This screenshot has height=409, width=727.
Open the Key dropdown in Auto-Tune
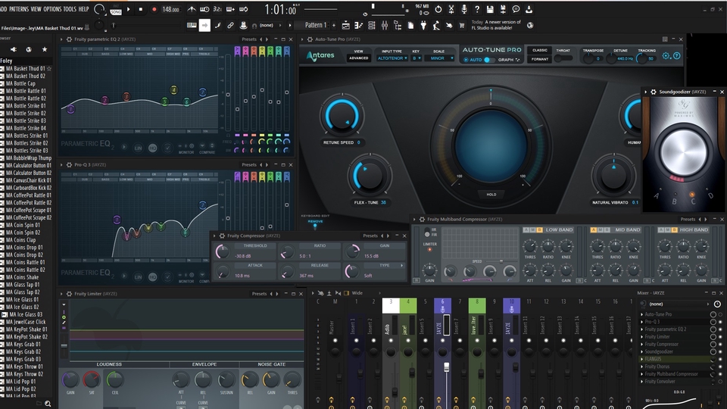pyautogui.click(x=416, y=58)
